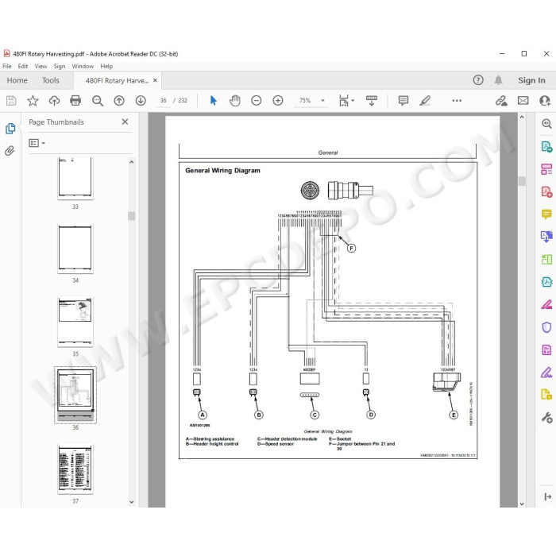
Task: Click thumbnails panel scroll down arrow
Action: pos(132,502)
